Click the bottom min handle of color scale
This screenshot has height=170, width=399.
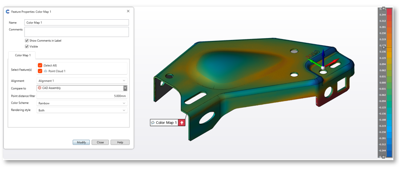point(384,157)
